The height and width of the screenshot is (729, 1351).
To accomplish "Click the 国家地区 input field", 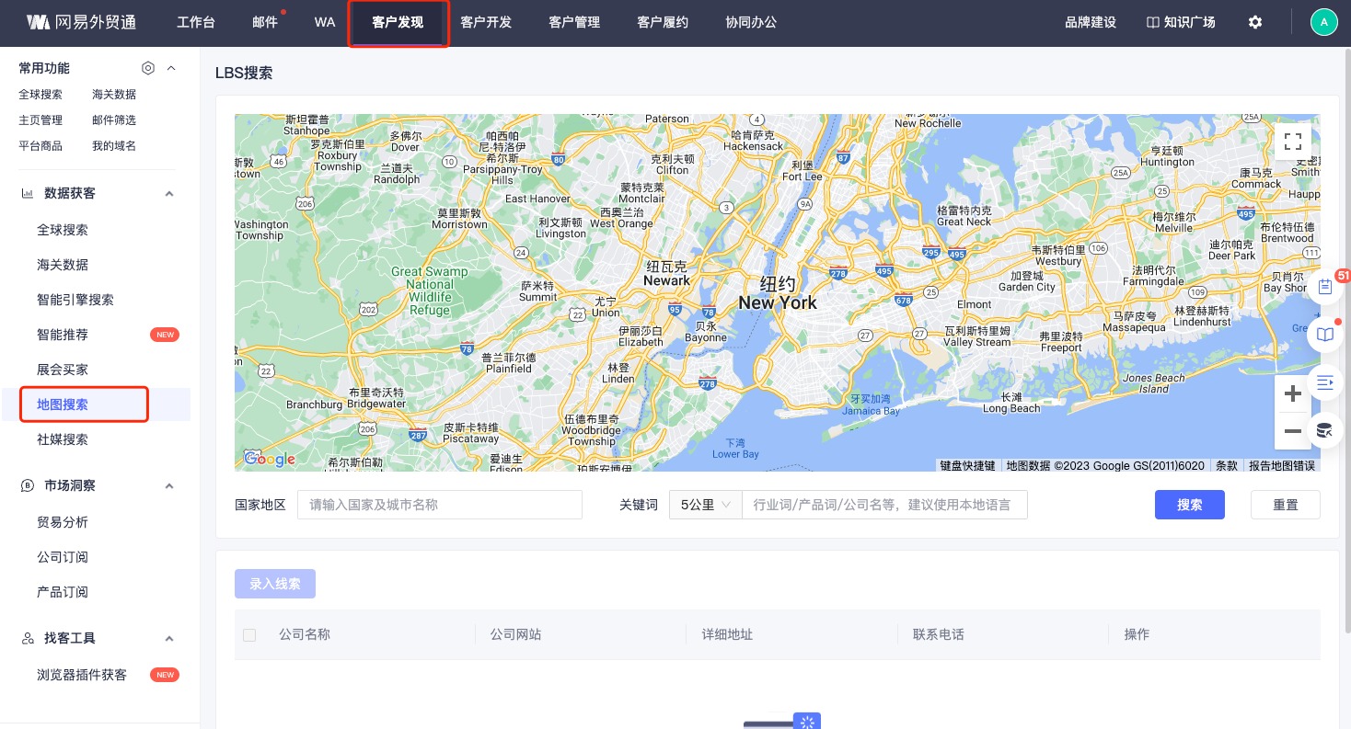I will 439,505.
